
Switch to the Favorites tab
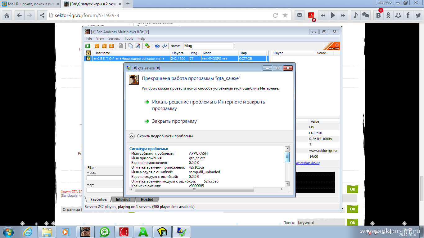tap(98, 200)
